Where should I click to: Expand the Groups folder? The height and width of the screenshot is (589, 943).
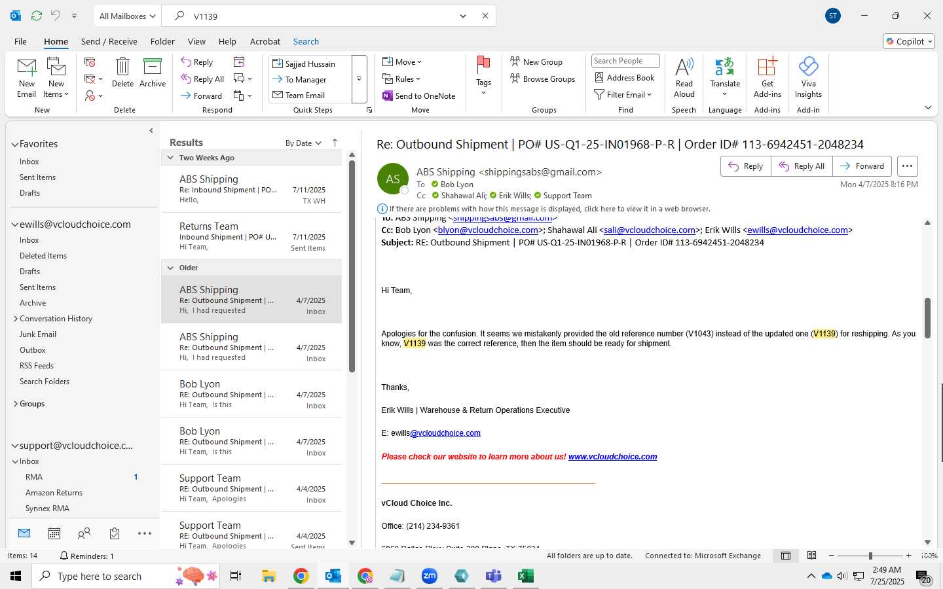point(15,404)
